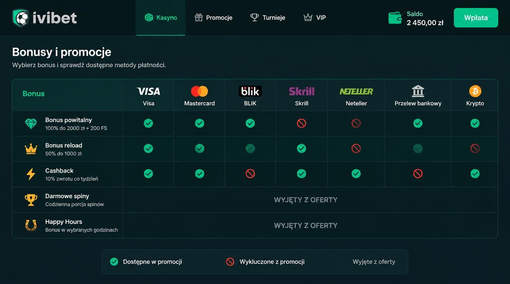
Task: Click the Bitcoin icon above Krypto
Action: click(x=475, y=91)
